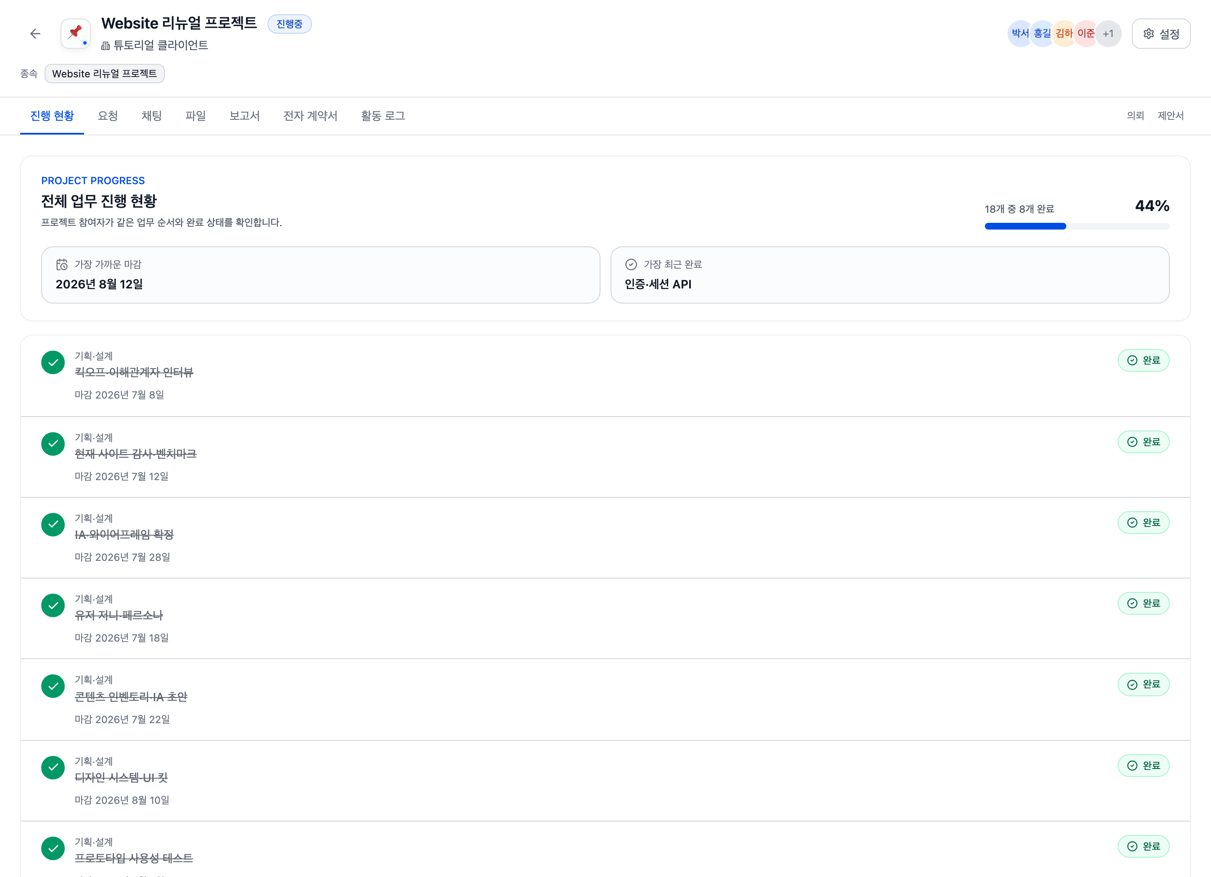Open the 유저 저니 페르소나 task title

pos(119,615)
